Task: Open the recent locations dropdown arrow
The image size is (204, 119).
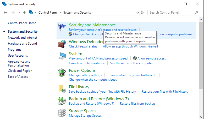Action: click(19, 13)
